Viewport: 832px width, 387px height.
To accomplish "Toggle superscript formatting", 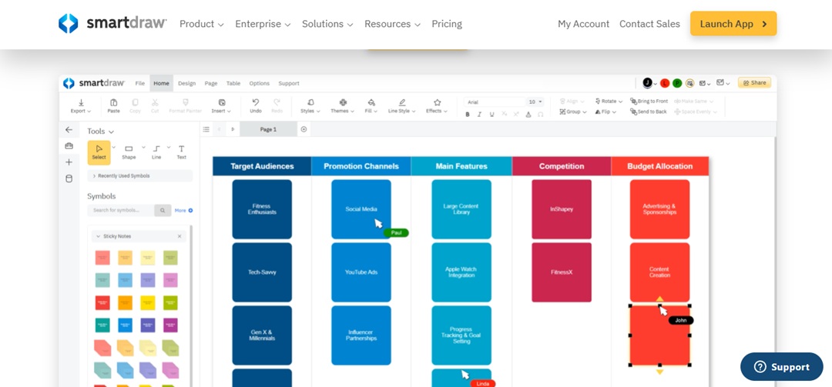I will click(x=516, y=115).
